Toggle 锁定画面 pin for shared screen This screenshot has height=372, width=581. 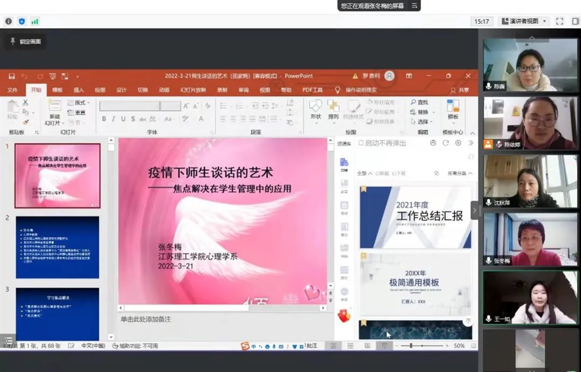[x=13, y=41]
